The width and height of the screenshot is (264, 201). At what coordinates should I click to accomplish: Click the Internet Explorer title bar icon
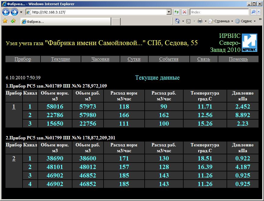tap(4, 4)
